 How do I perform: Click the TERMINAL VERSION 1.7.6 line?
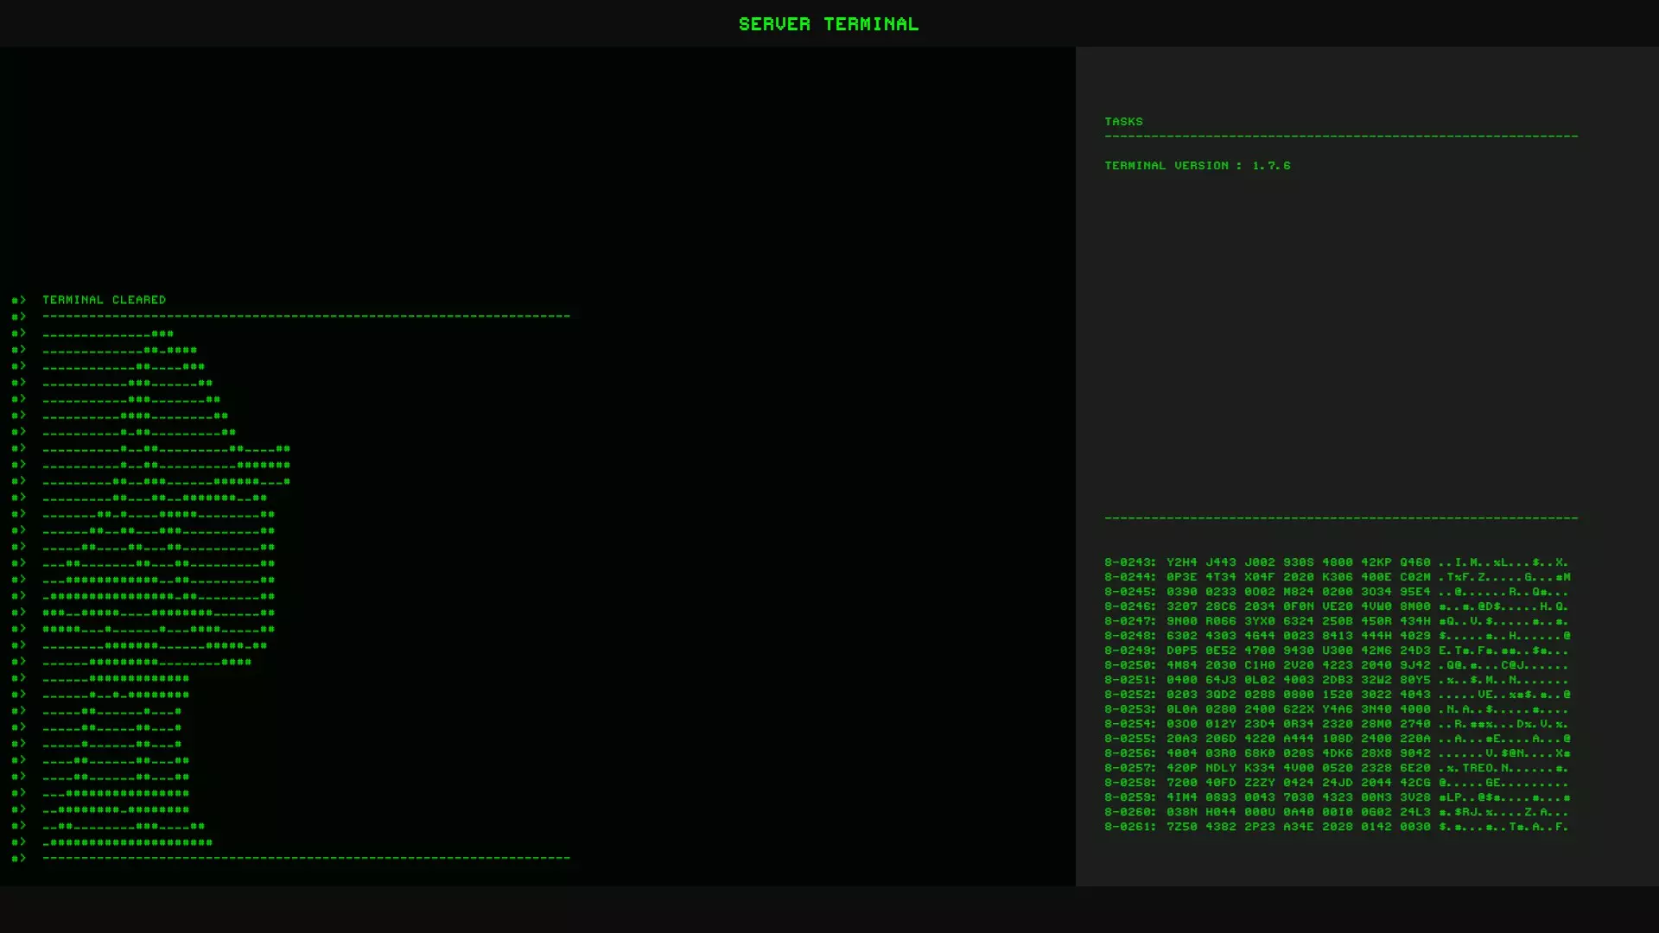click(1197, 165)
